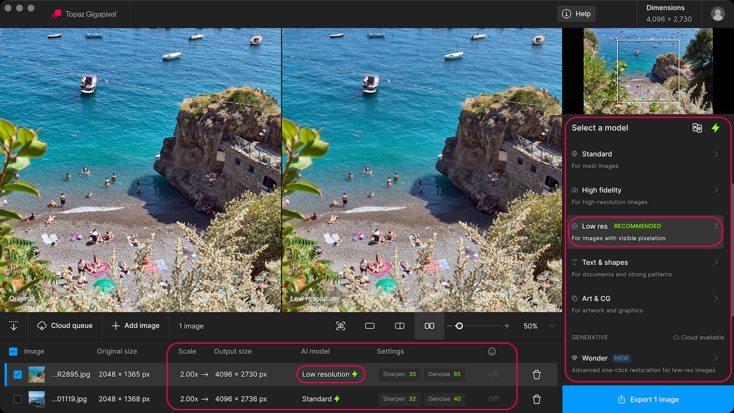Select the Standard model

coord(645,159)
